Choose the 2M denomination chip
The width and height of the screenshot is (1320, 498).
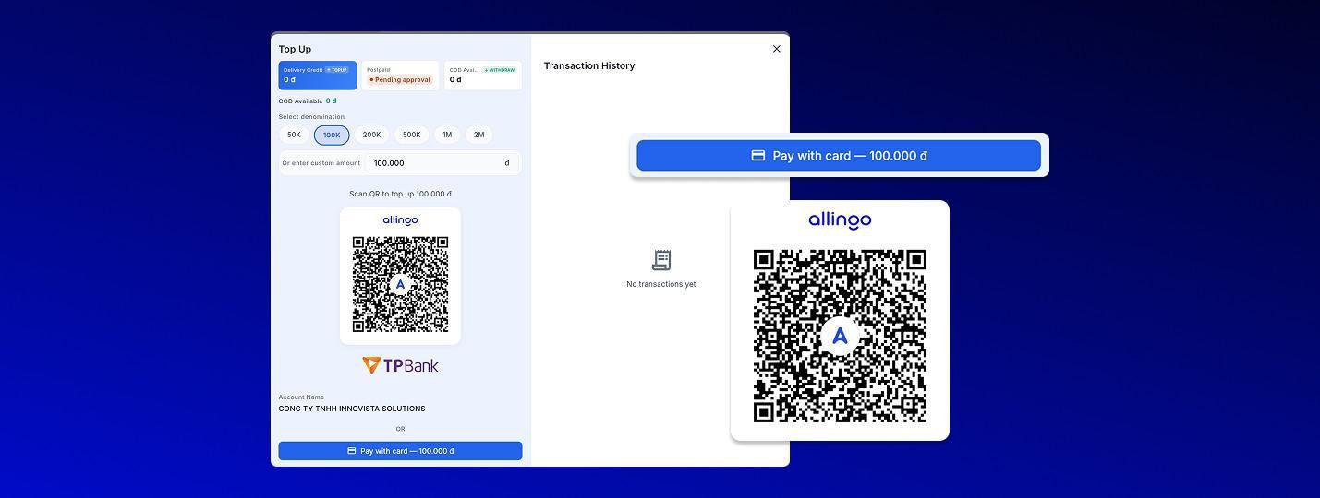pyautogui.click(x=478, y=135)
